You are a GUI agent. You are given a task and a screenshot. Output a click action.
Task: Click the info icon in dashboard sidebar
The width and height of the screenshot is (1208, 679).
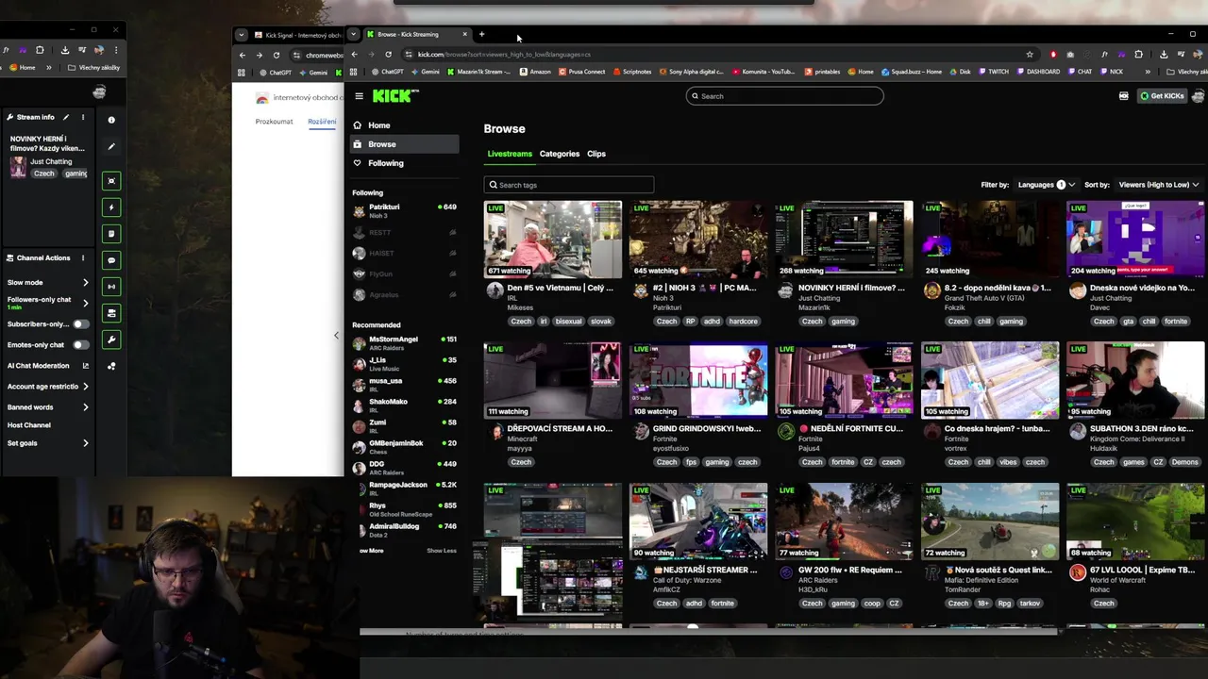tap(111, 120)
